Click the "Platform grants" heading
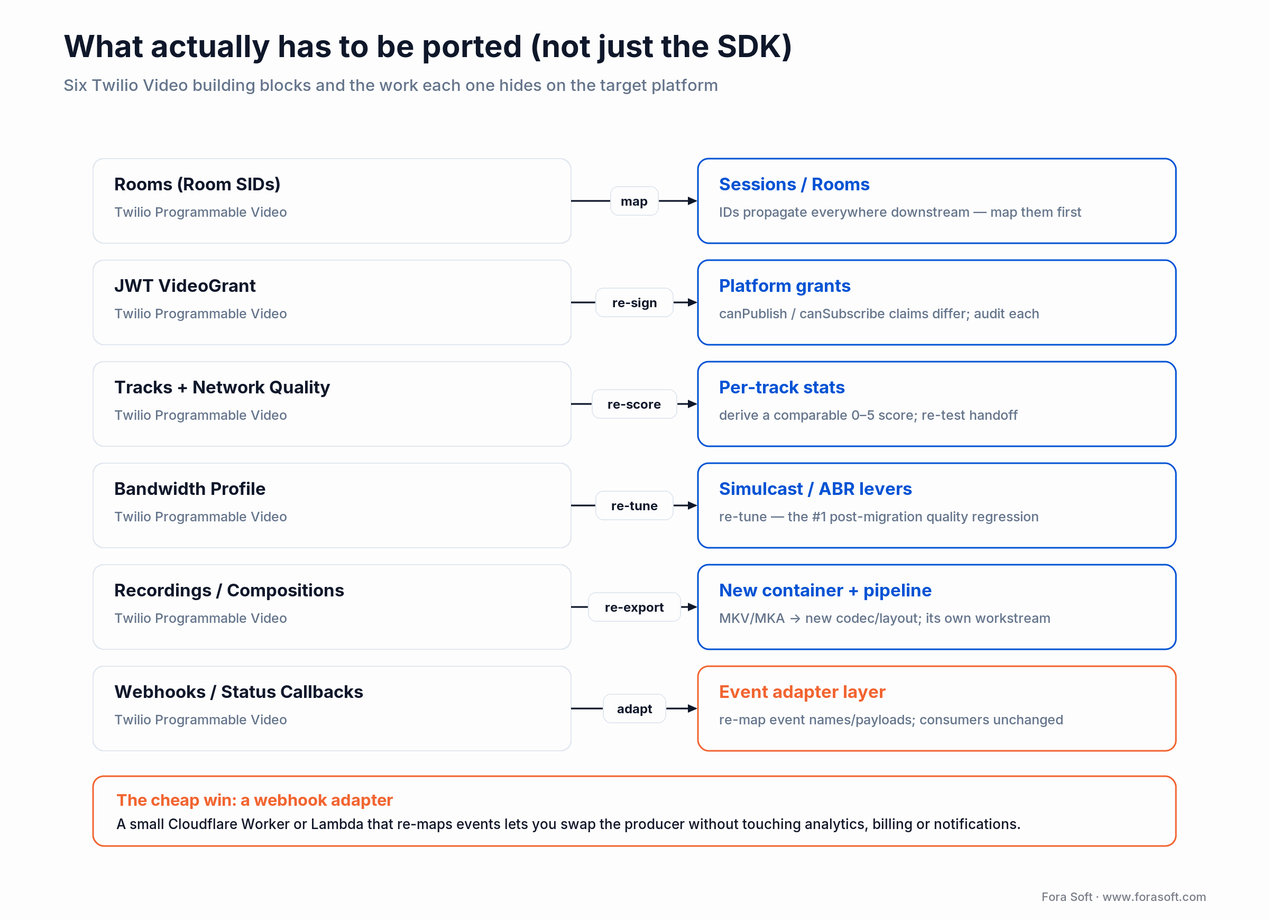 (x=785, y=286)
